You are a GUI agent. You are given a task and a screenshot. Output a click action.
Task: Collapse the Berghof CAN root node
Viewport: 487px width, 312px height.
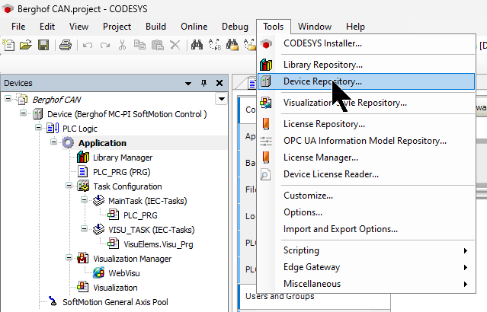click(x=8, y=99)
